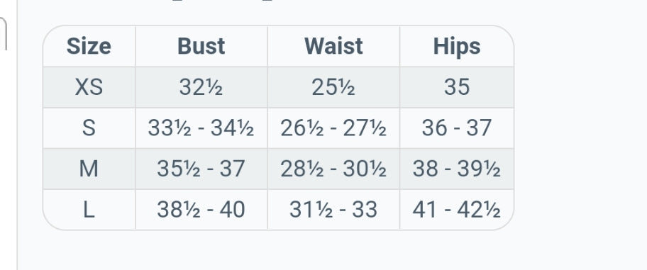This screenshot has width=647, height=270.
Task: Click the M hips range 38 - 39½
Action: click(x=457, y=169)
